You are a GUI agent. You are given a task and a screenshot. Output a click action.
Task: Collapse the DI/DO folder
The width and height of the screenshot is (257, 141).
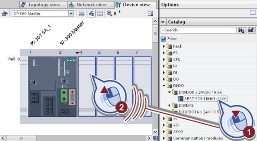point(164,85)
